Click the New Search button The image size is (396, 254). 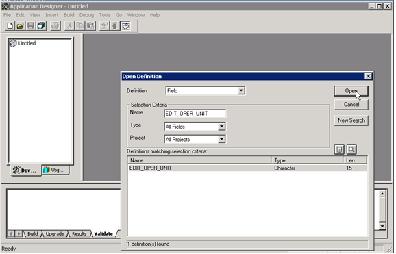click(x=351, y=120)
